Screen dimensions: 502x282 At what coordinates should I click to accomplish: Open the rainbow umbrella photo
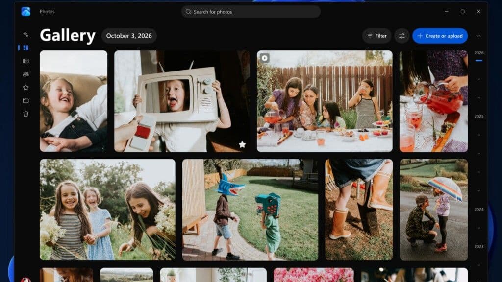433,210
